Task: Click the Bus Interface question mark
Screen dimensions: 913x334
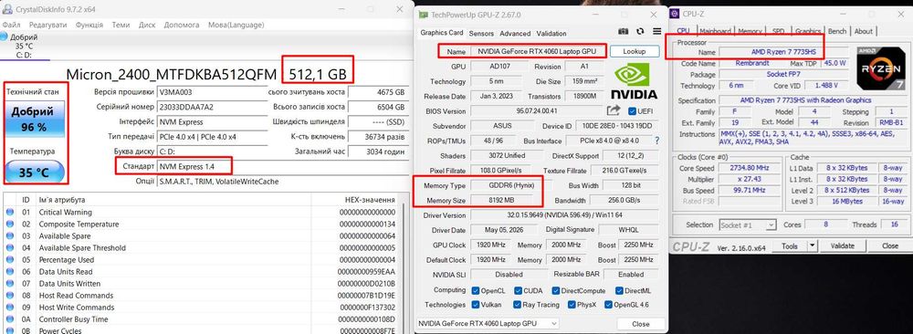Action: (657, 141)
